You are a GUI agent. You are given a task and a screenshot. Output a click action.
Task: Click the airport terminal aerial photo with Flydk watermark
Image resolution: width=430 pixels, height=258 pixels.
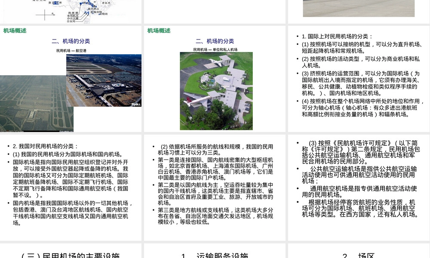(x=104, y=80)
